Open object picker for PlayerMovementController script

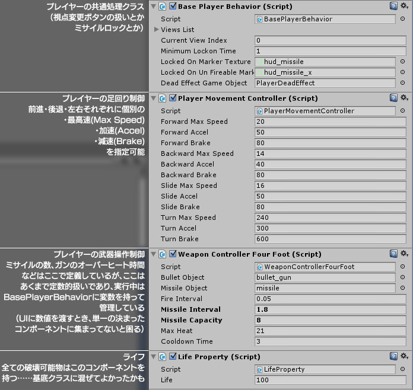[402, 110]
